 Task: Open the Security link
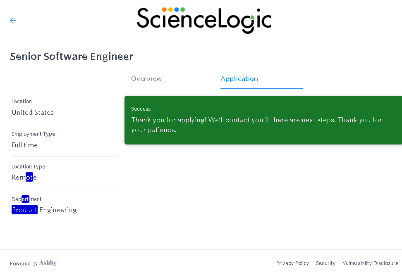[325, 263]
